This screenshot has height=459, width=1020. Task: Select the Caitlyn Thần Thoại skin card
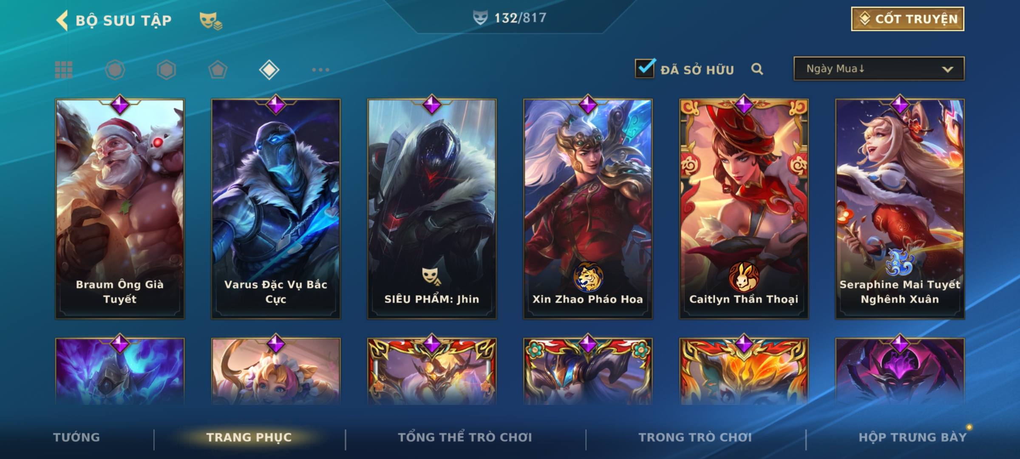click(744, 209)
